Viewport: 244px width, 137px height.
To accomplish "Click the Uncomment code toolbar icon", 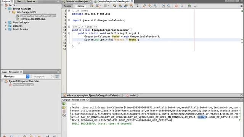I will point(195,6).
